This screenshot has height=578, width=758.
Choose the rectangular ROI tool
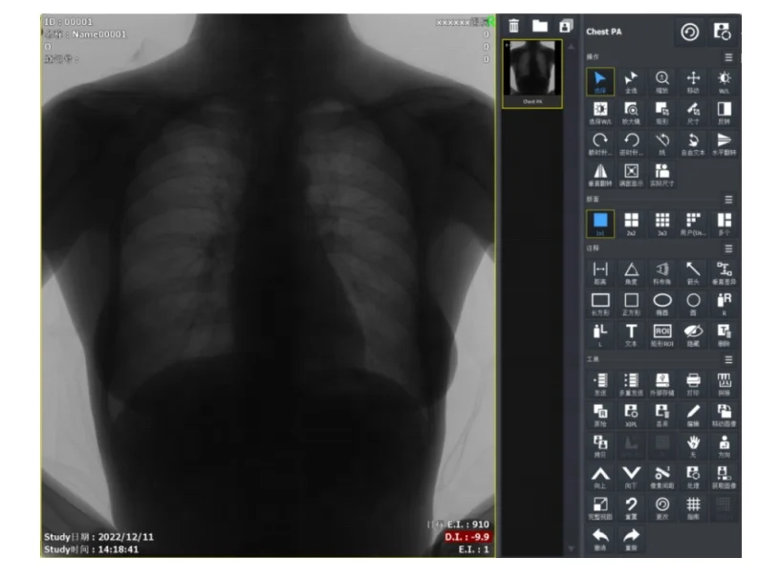(x=661, y=334)
